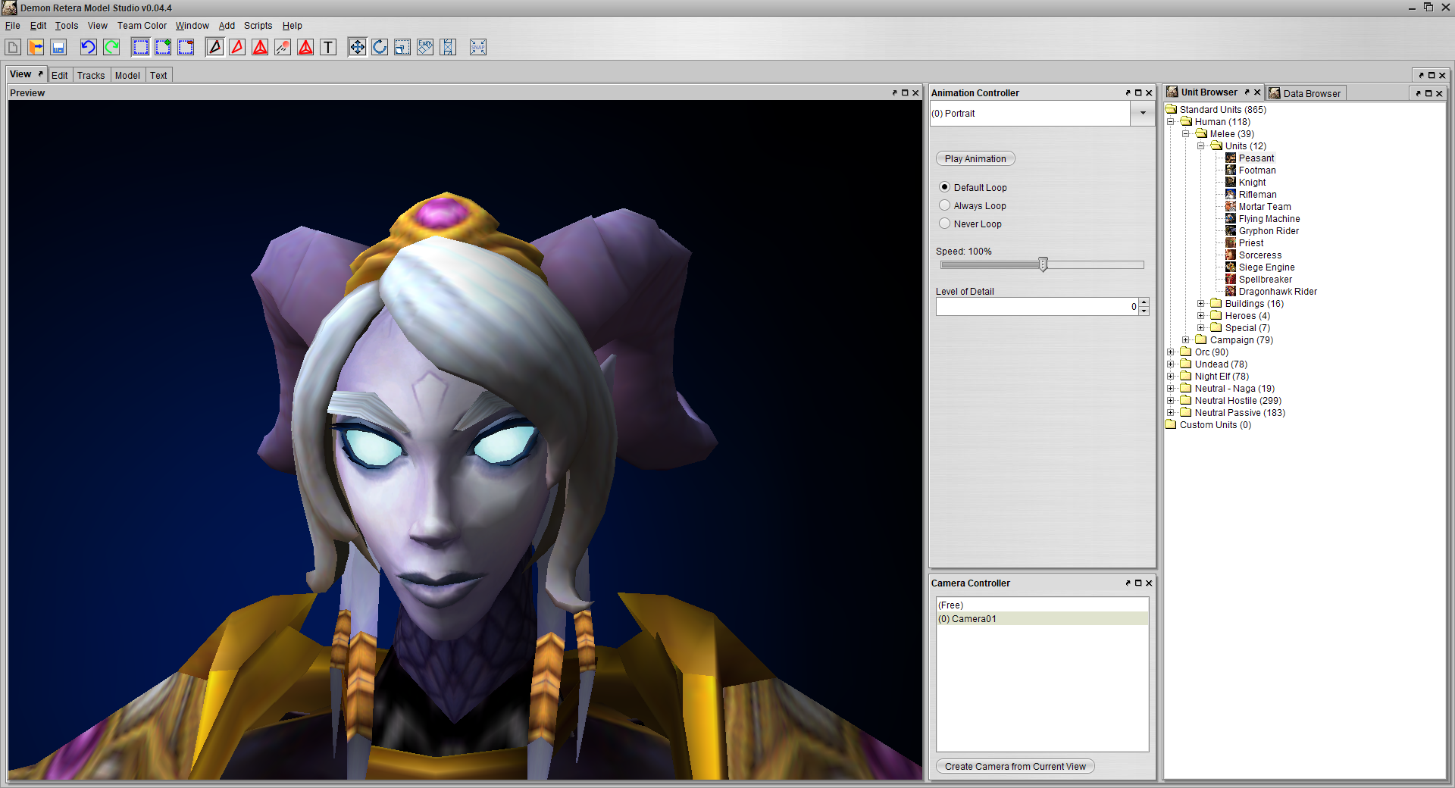Screen dimensions: 1455x788
Task: Expand the Neutral Hostile (299) folder
Action: point(1171,401)
